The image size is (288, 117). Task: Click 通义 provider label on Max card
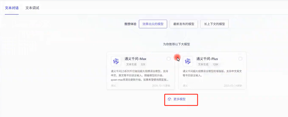click(x=114, y=86)
